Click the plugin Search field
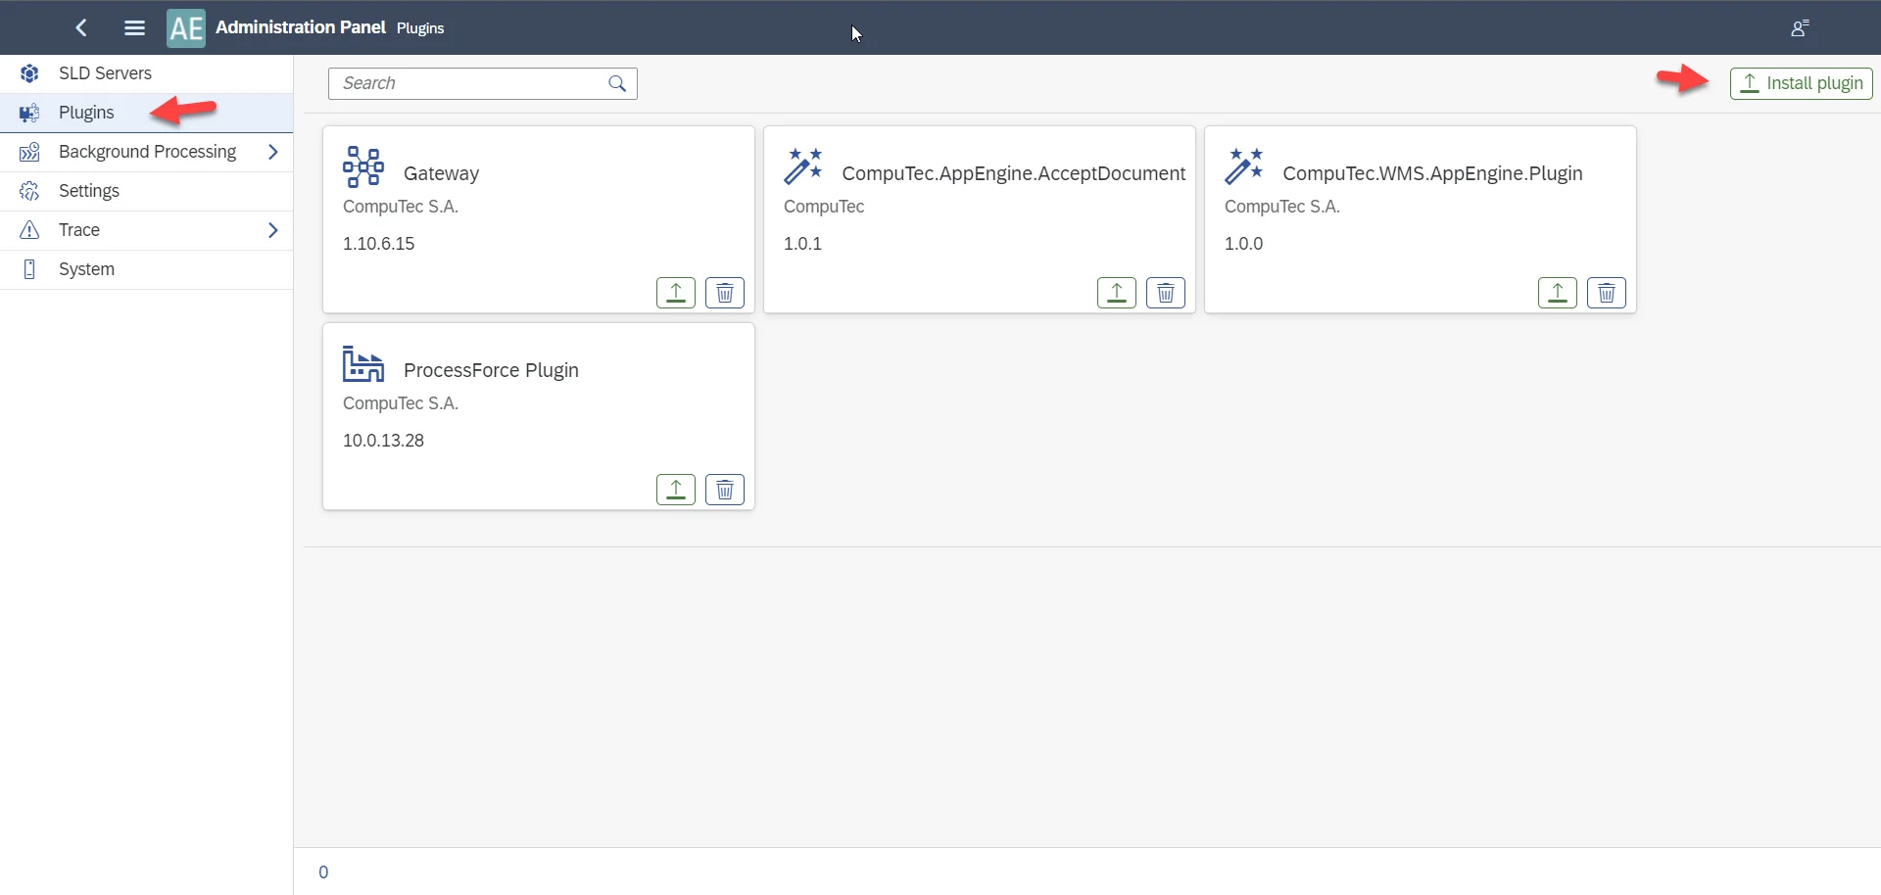Image resolution: width=1881 pixels, height=895 pixels. pos(470,83)
